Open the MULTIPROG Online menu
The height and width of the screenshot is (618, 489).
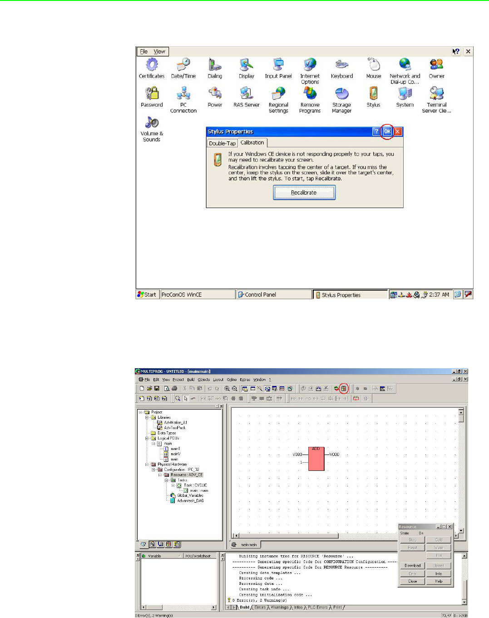point(232,380)
